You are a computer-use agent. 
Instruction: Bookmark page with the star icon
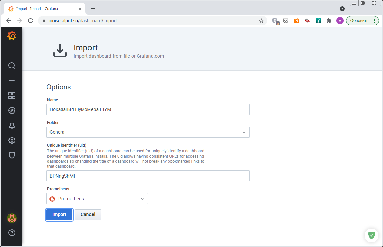pyautogui.click(x=261, y=21)
